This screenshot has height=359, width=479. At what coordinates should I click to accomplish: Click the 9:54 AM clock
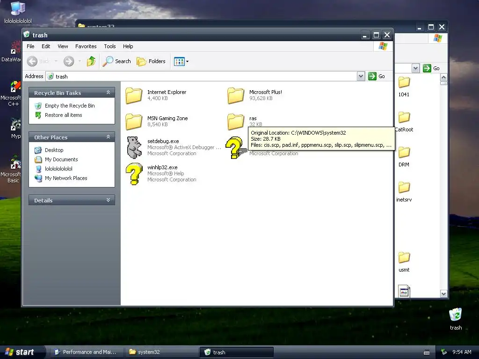[x=462, y=352]
